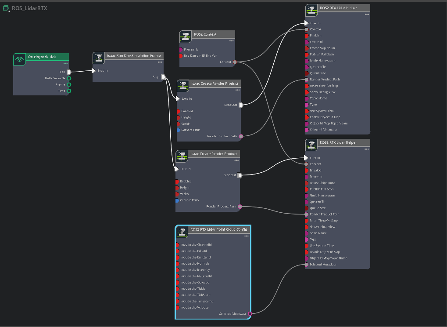Viewport: 447px width, 327px height.
Task: Click the ROS_LidarRTX graph icon in breadcrumb
Action: (x=6, y=8)
